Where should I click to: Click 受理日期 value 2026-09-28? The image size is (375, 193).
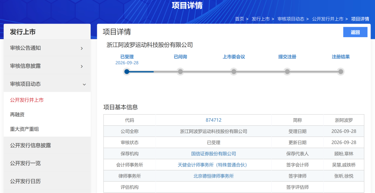tap(344, 131)
